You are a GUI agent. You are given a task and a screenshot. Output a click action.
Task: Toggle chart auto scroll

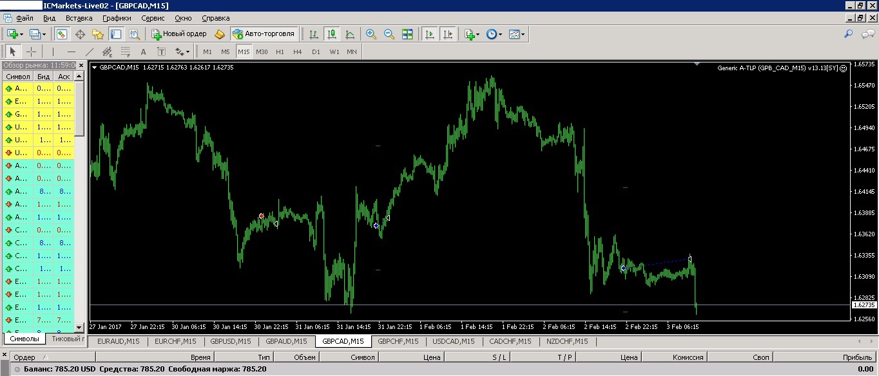pyautogui.click(x=429, y=34)
